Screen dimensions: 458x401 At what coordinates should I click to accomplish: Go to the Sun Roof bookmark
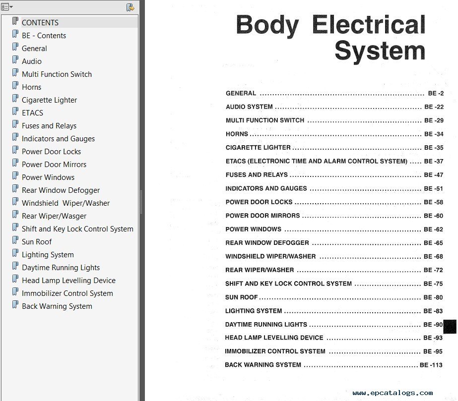(x=37, y=242)
